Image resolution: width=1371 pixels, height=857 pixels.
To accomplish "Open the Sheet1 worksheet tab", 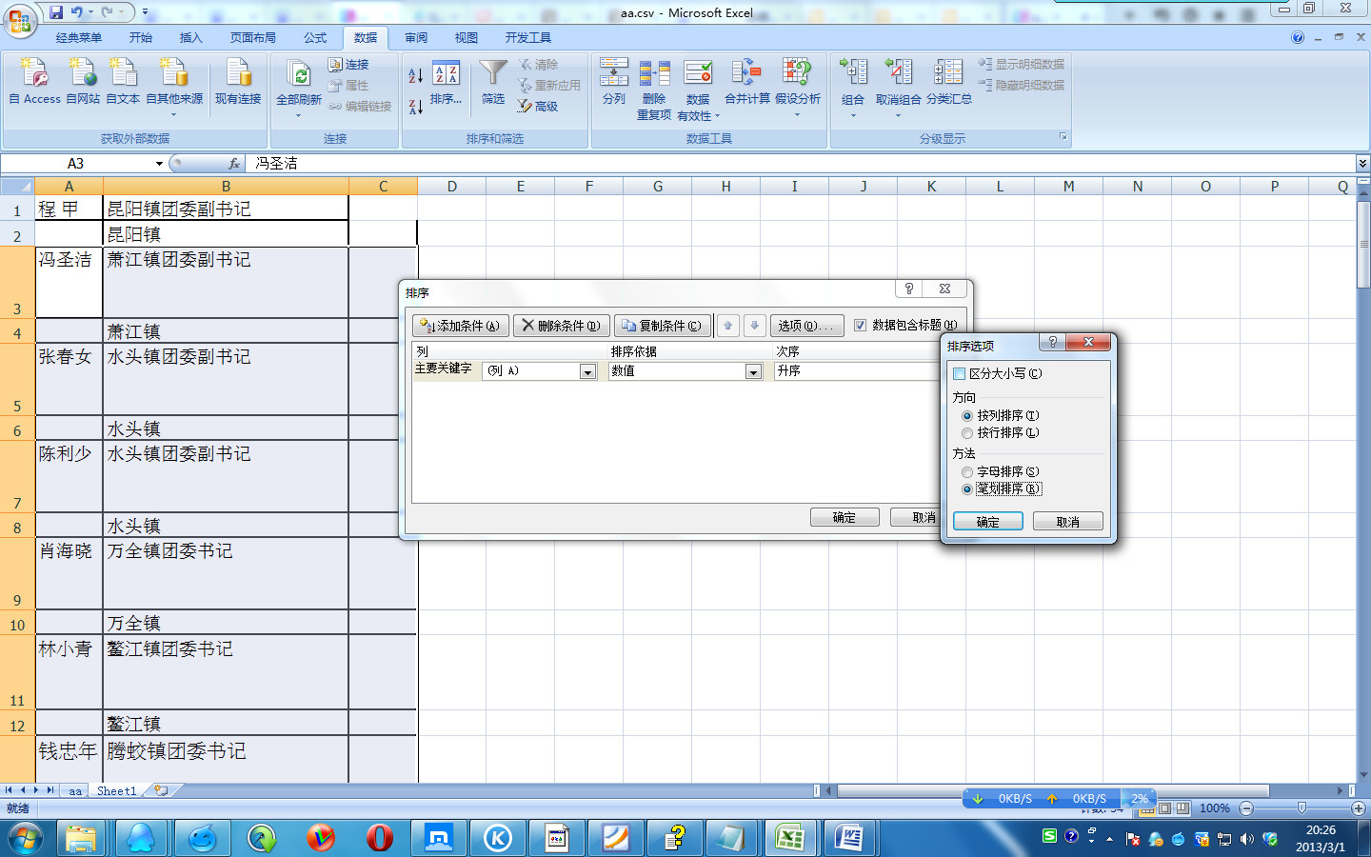I will click(116, 791).
